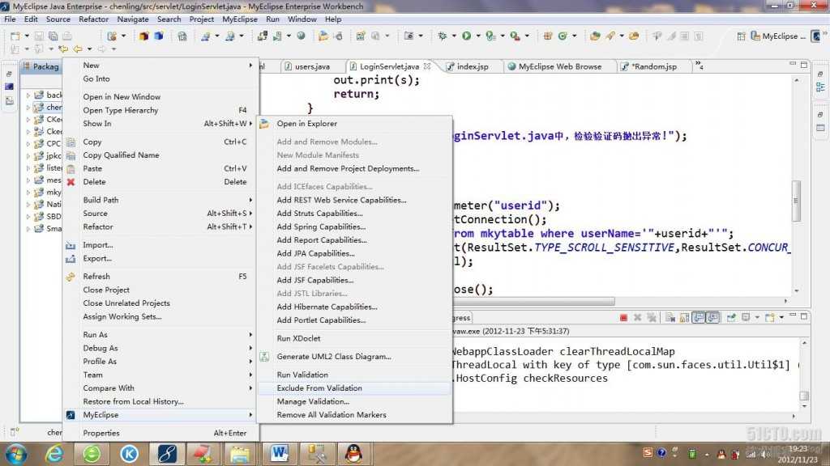Expand the jpkc project tree node
This screenshot has width=830, height=466.
pos(28,156)
